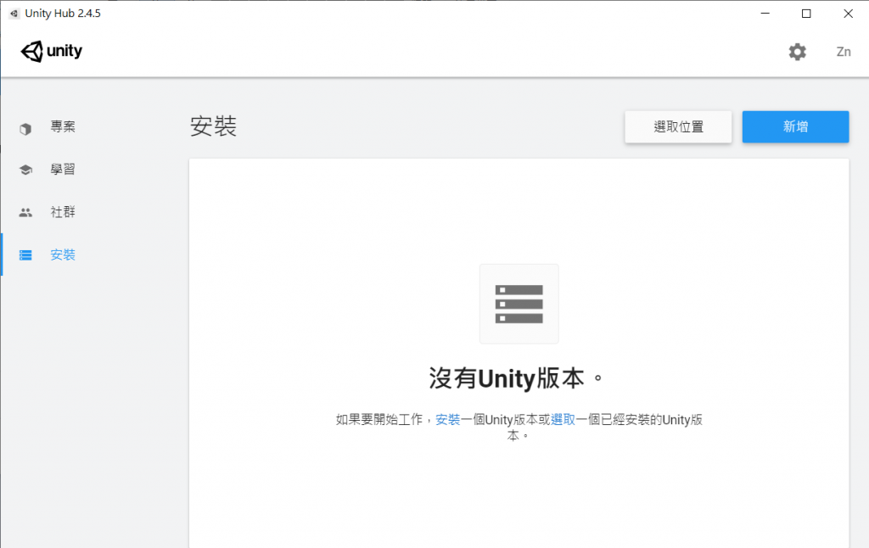Click the cube icon beside 專案

(x=25, y=129)
